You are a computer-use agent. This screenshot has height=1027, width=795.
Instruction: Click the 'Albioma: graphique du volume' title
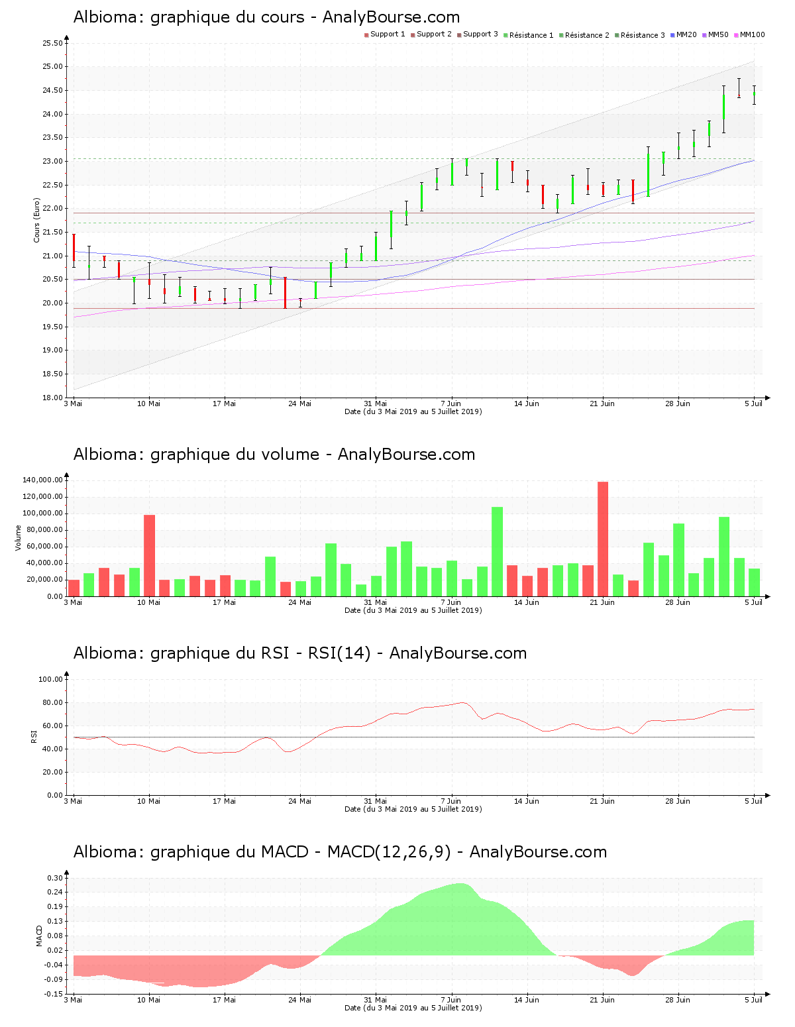274,455
